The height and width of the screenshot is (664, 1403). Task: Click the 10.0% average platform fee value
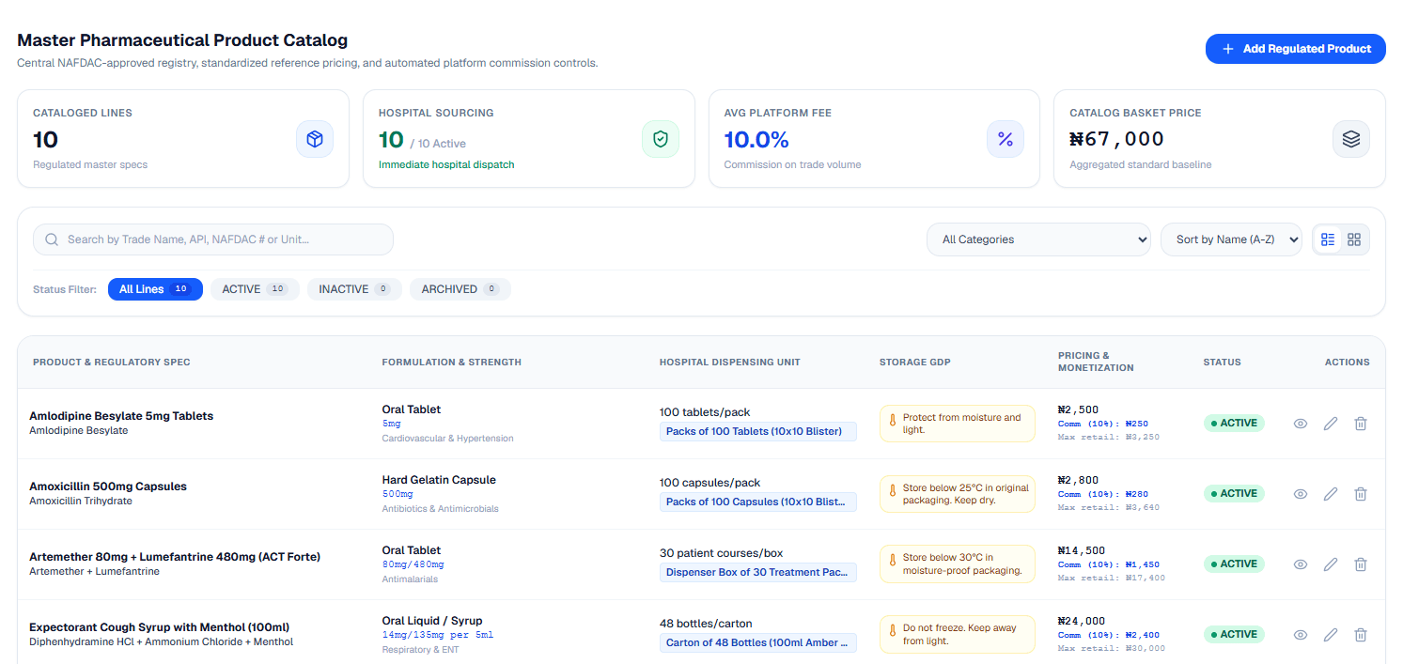click(x=756, y=140)
